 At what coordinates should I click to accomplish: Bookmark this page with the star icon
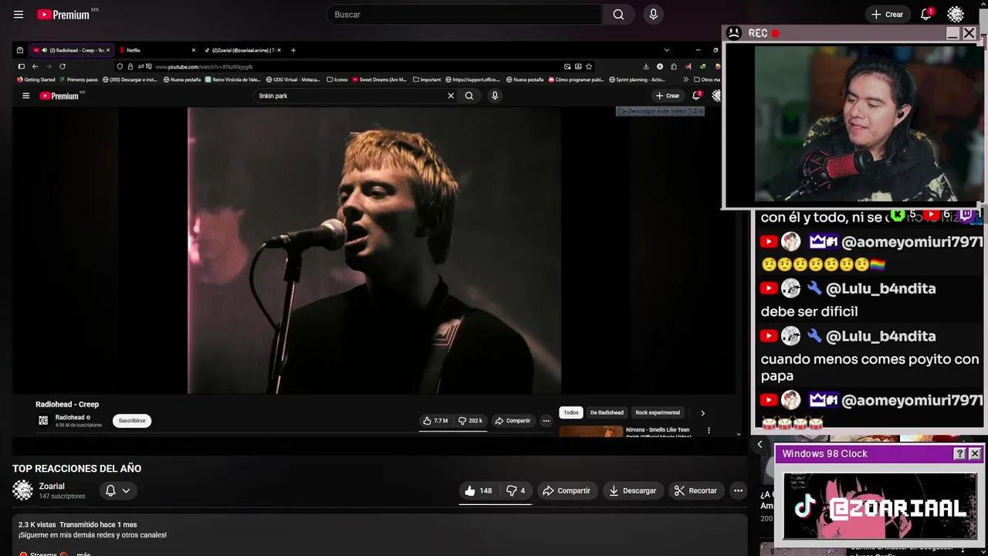(589, 66)
